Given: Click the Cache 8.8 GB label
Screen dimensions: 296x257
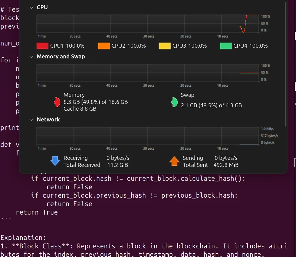Looking at the screenshot, I should coord(80,109).
